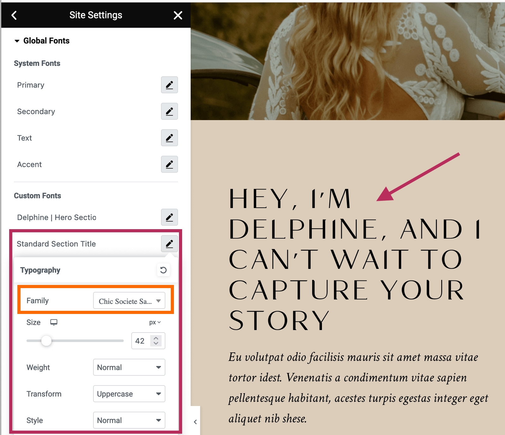
Task: Click the back arrow in Site Settings header
Action: 14,15
